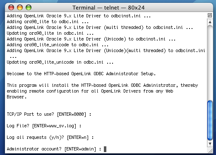Click the Welcome to HTTP-based OpenLink line

click(81, 74)
